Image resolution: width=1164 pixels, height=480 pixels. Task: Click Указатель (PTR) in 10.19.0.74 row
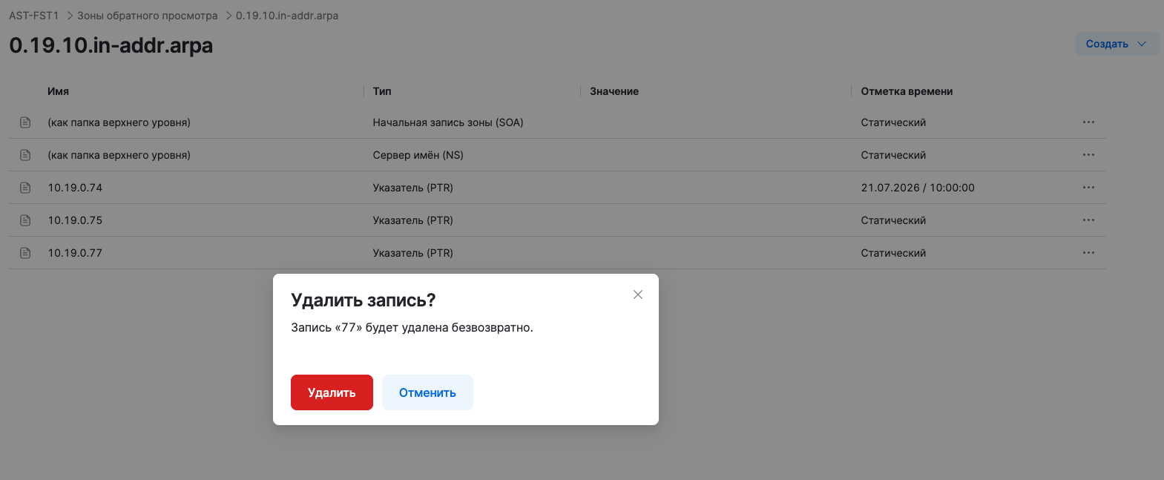tap(412, 188)
